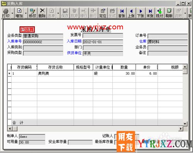Click the 存货编码 column header
Viewport: 193px width, 153px height.
click(24, 67)
